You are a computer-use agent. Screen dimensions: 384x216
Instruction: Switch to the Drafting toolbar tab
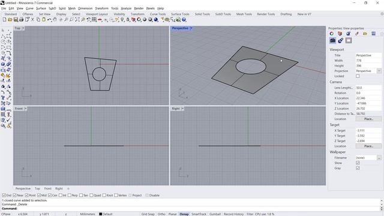coord(286,14)
